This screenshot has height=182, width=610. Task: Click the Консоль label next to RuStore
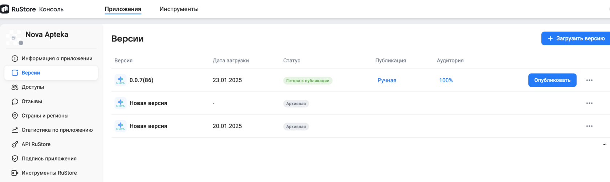(51, 9)
